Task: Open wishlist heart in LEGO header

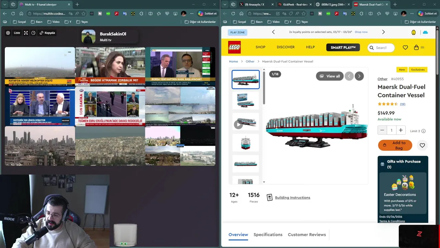Action: (405, 48)
